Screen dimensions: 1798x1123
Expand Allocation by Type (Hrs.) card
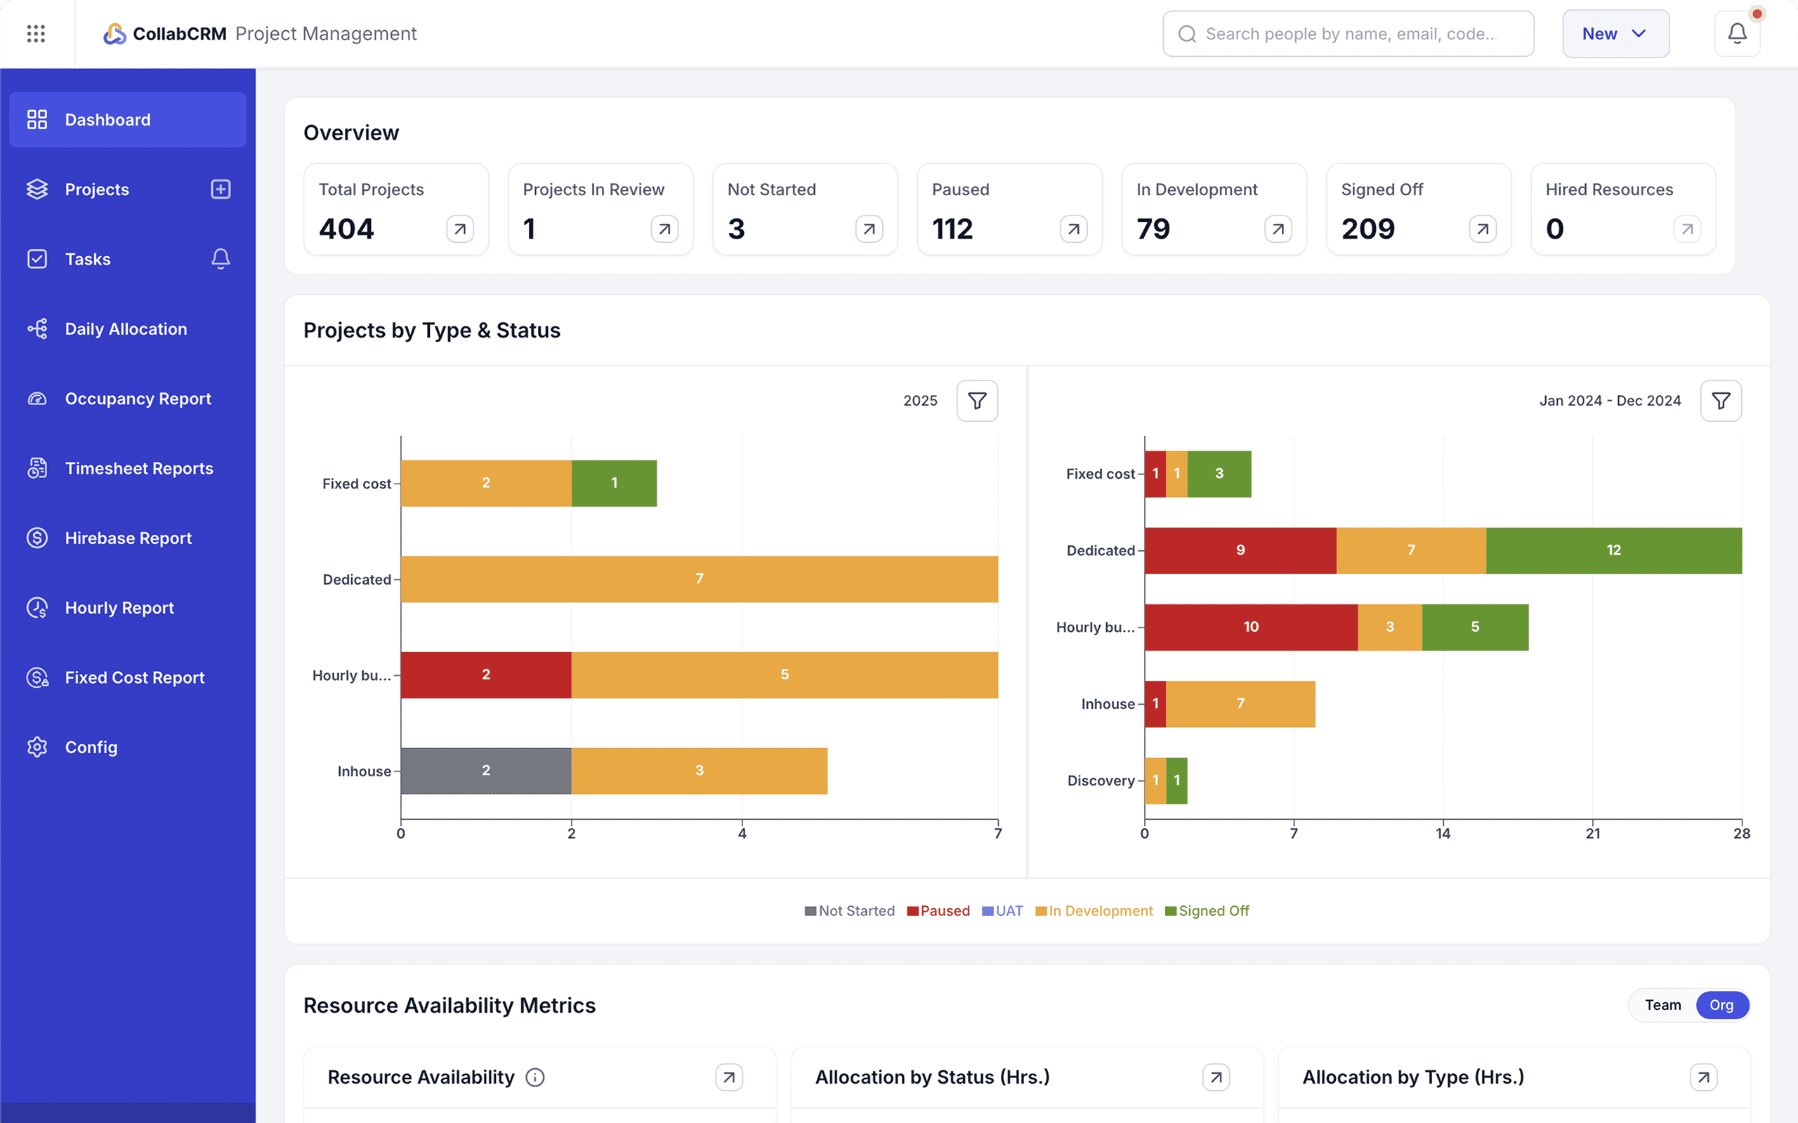coord(1703,1077)
